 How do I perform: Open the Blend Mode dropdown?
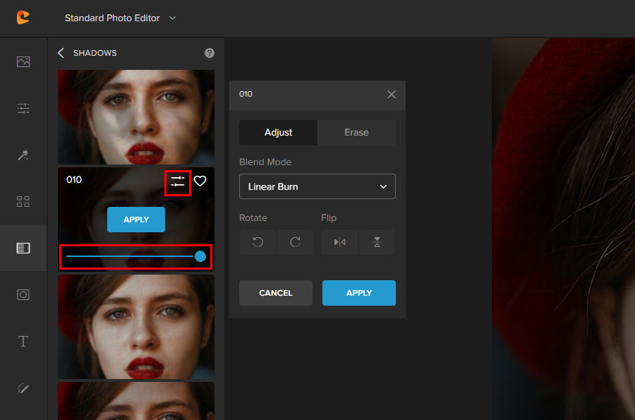(317, 186)
